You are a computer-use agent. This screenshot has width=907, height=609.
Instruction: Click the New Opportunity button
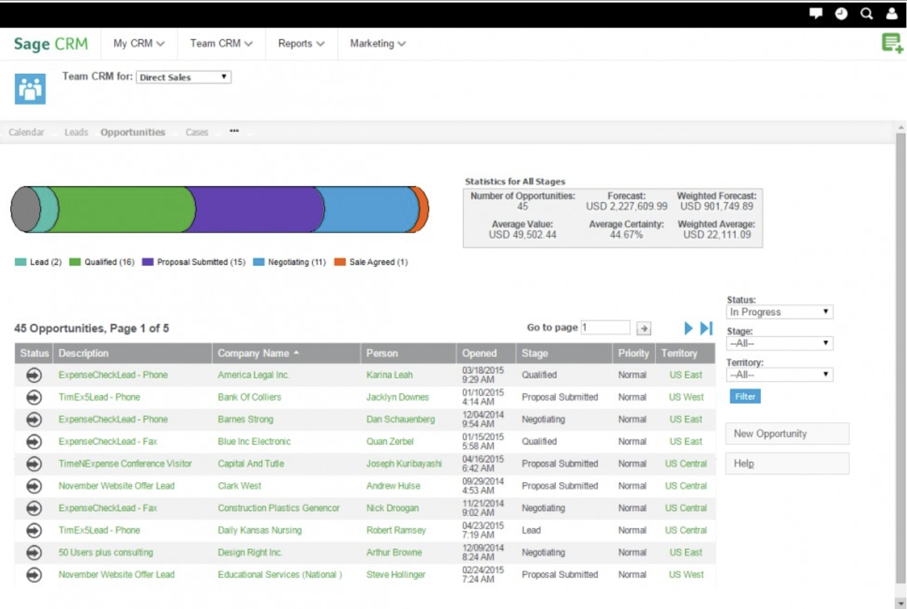(787, 434)
